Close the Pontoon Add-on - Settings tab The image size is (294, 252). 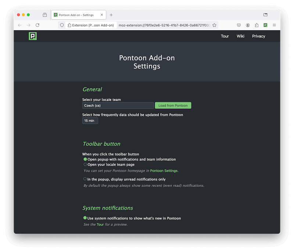102,15
